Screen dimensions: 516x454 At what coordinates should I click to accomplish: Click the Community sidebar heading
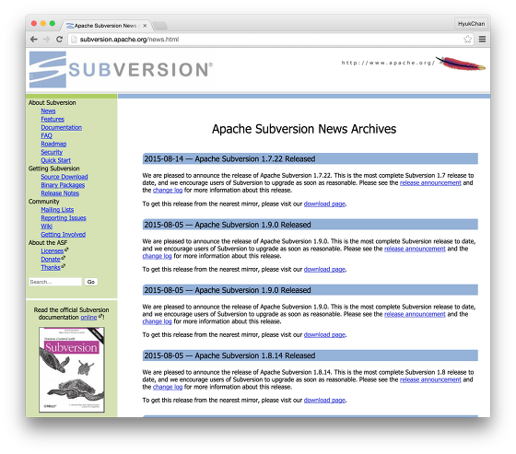(x=44, y=202)
